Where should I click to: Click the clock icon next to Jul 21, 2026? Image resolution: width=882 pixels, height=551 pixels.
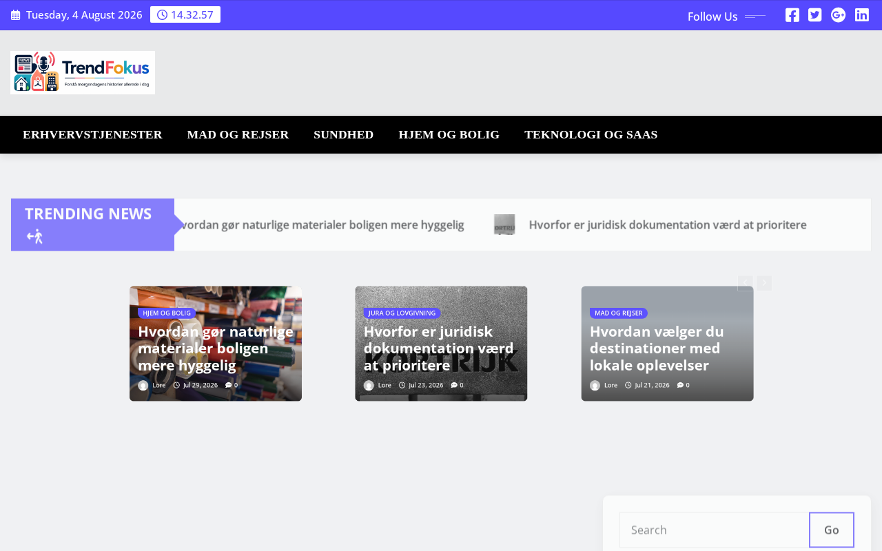coord(628,385)
